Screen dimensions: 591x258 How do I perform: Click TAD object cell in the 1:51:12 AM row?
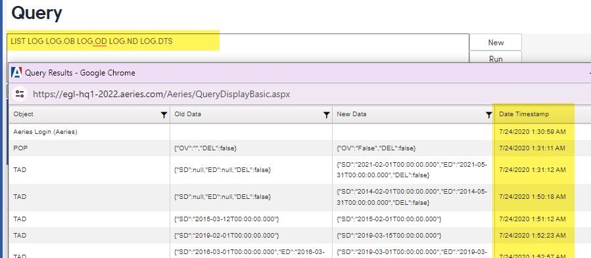tap(89, 219)
